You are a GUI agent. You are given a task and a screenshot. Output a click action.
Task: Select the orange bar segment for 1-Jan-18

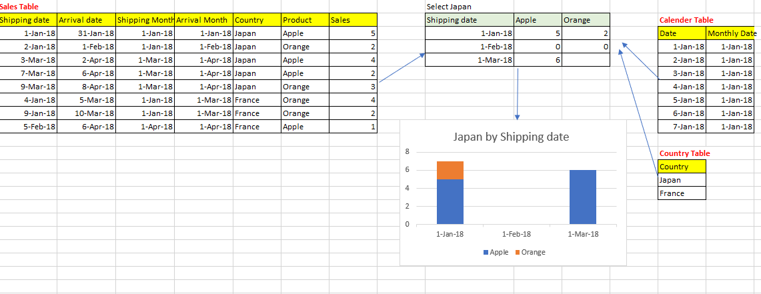point(450,170)
